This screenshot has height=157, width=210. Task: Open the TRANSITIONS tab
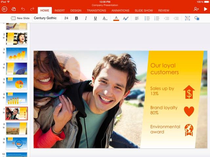[96, 10]
